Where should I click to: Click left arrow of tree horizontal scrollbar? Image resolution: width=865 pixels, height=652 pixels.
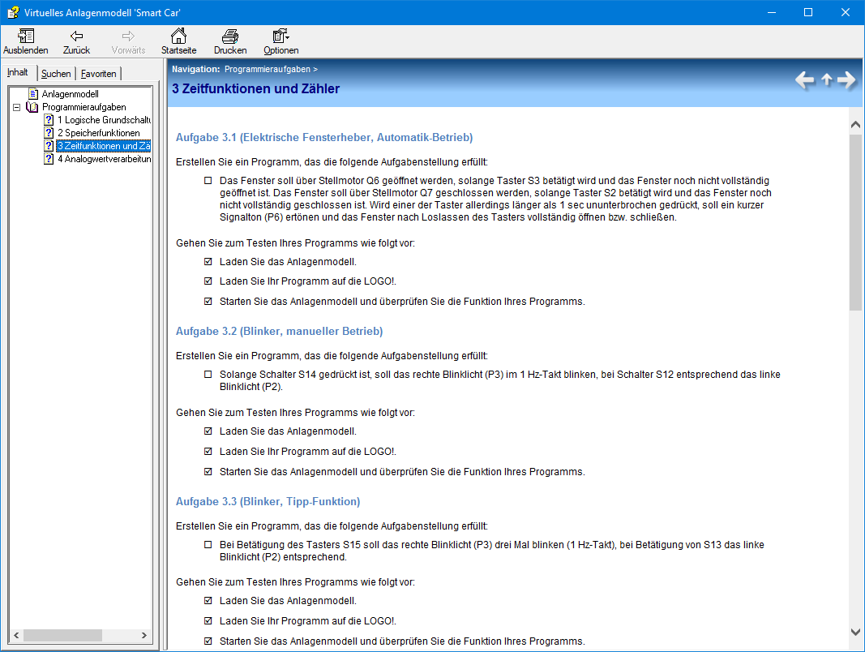16,636
